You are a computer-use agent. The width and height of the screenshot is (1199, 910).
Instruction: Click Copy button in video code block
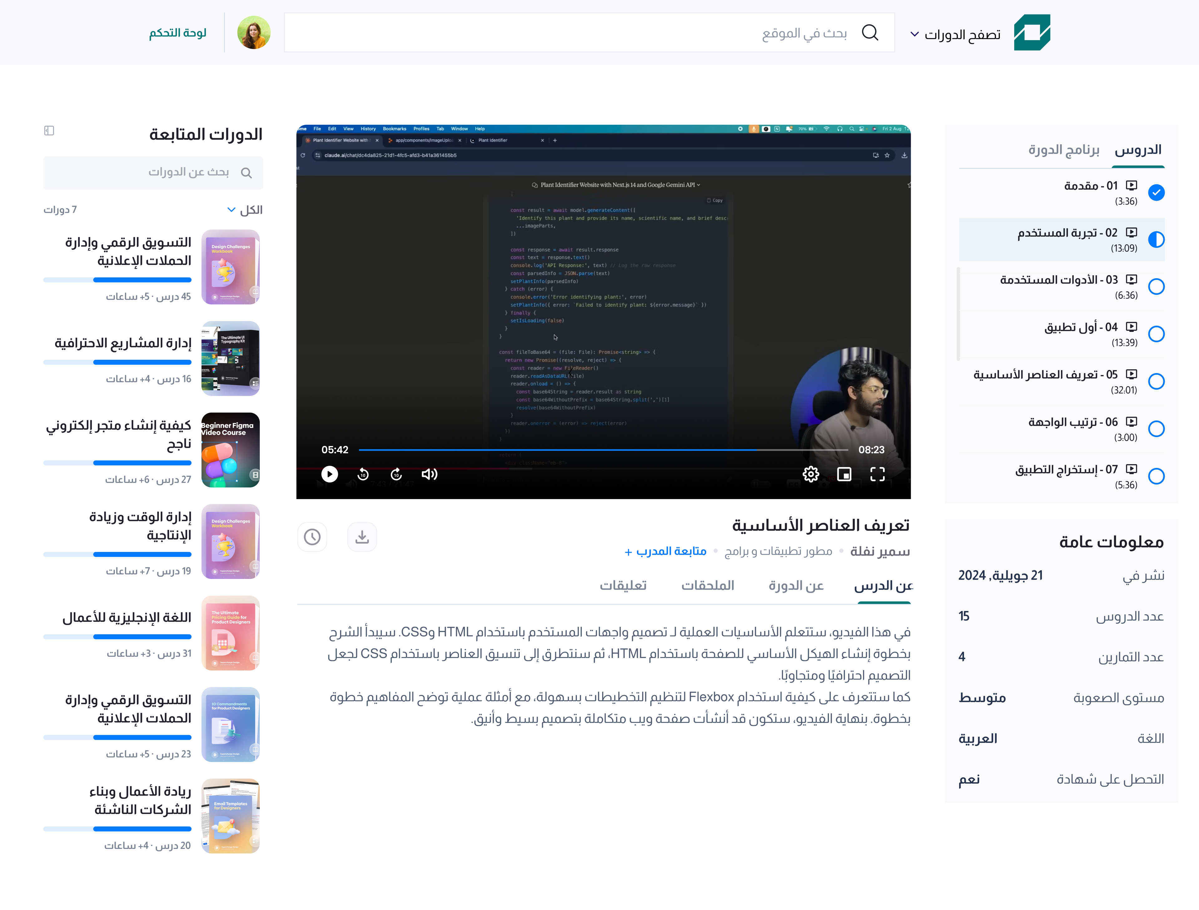point(714,201)
